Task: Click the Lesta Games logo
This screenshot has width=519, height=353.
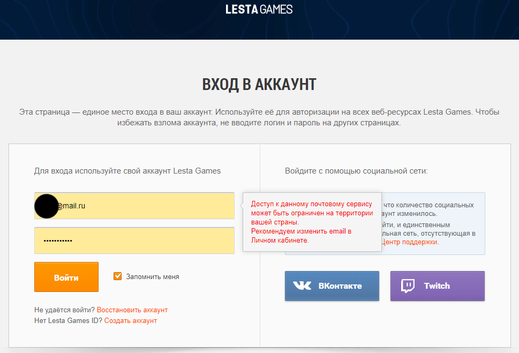Action: pyautogui.click(x=259, y=9)
